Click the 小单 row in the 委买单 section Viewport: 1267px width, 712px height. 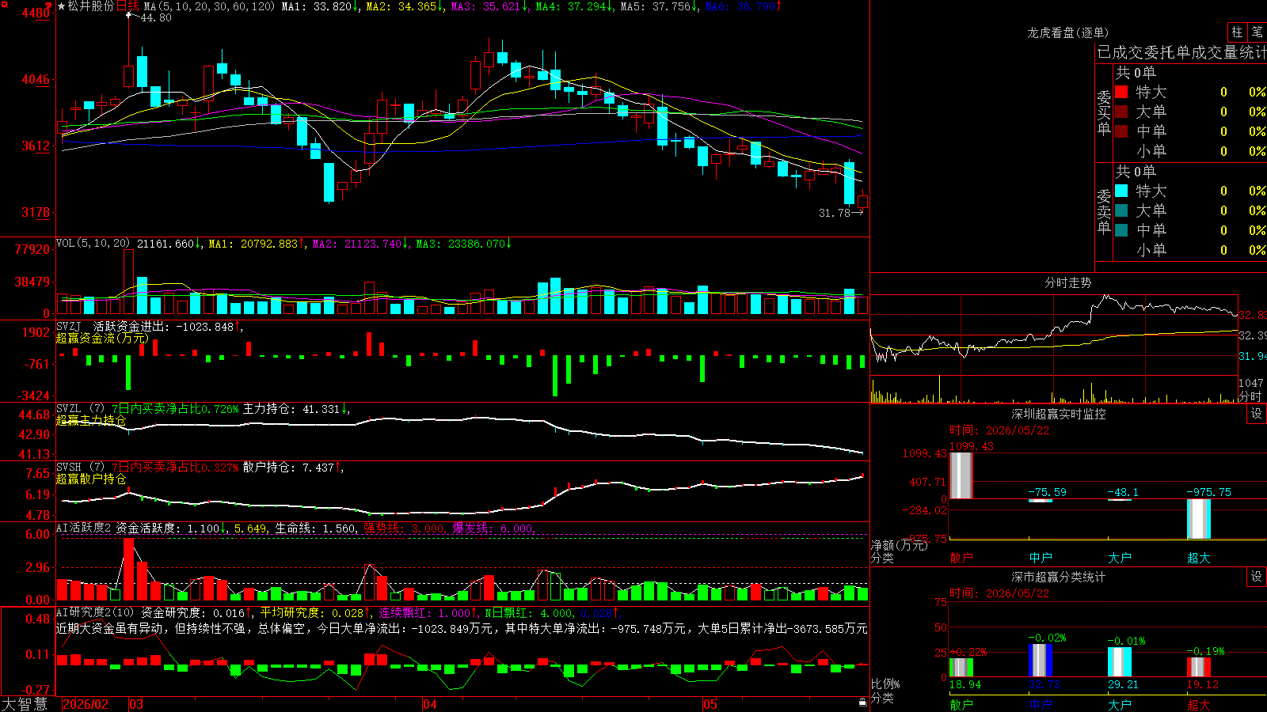[1191, 151]
